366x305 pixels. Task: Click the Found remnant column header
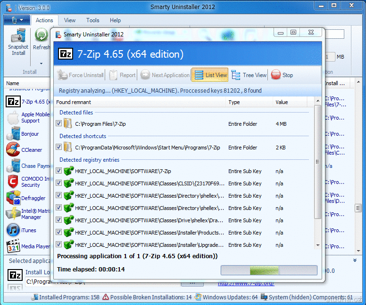point(139,102)
